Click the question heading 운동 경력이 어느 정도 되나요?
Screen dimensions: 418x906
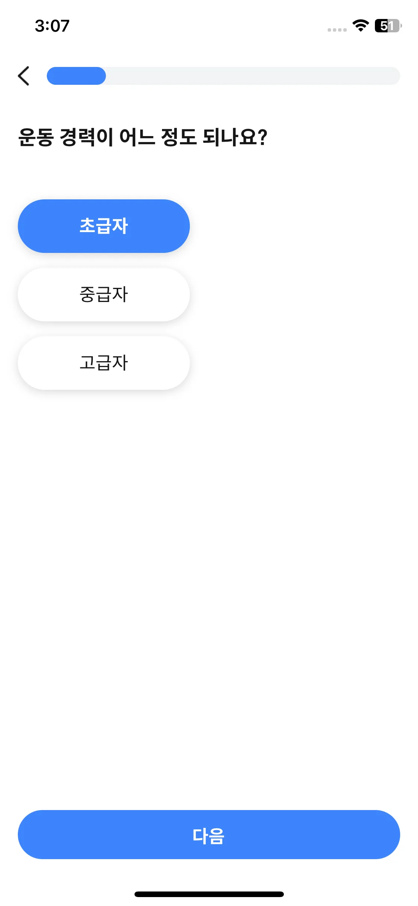[x=143, y=137]
